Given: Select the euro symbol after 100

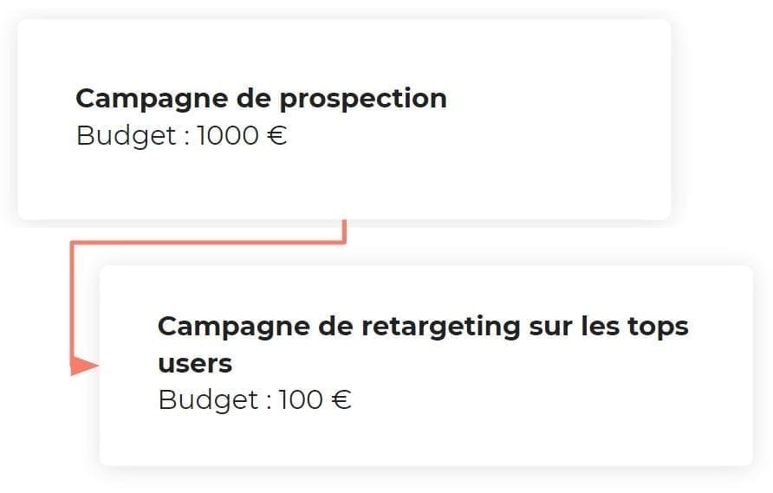Looking at the screenshot, I should click(341, 399).
